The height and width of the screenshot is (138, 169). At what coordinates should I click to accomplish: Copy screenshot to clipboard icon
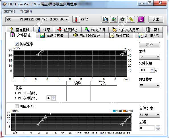(114, 19)
